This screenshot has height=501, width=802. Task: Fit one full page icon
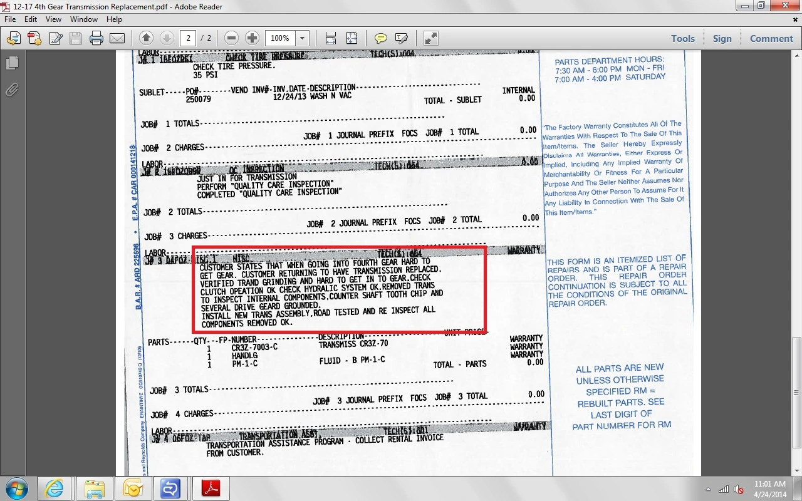(x=352, y=38)
